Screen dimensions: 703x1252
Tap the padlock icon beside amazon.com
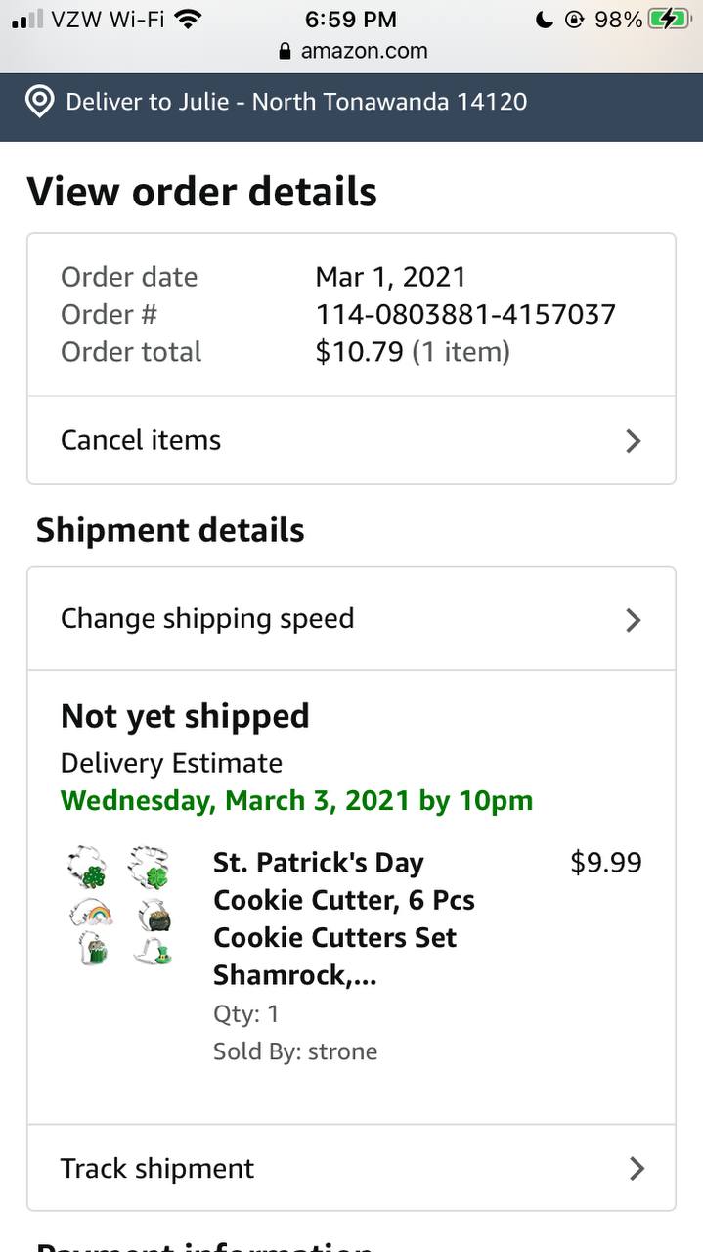(286, 52)
